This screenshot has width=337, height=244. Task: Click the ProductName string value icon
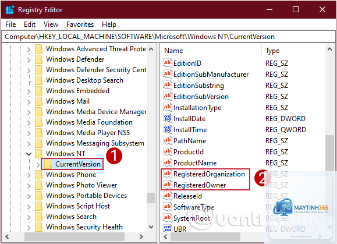168,162
